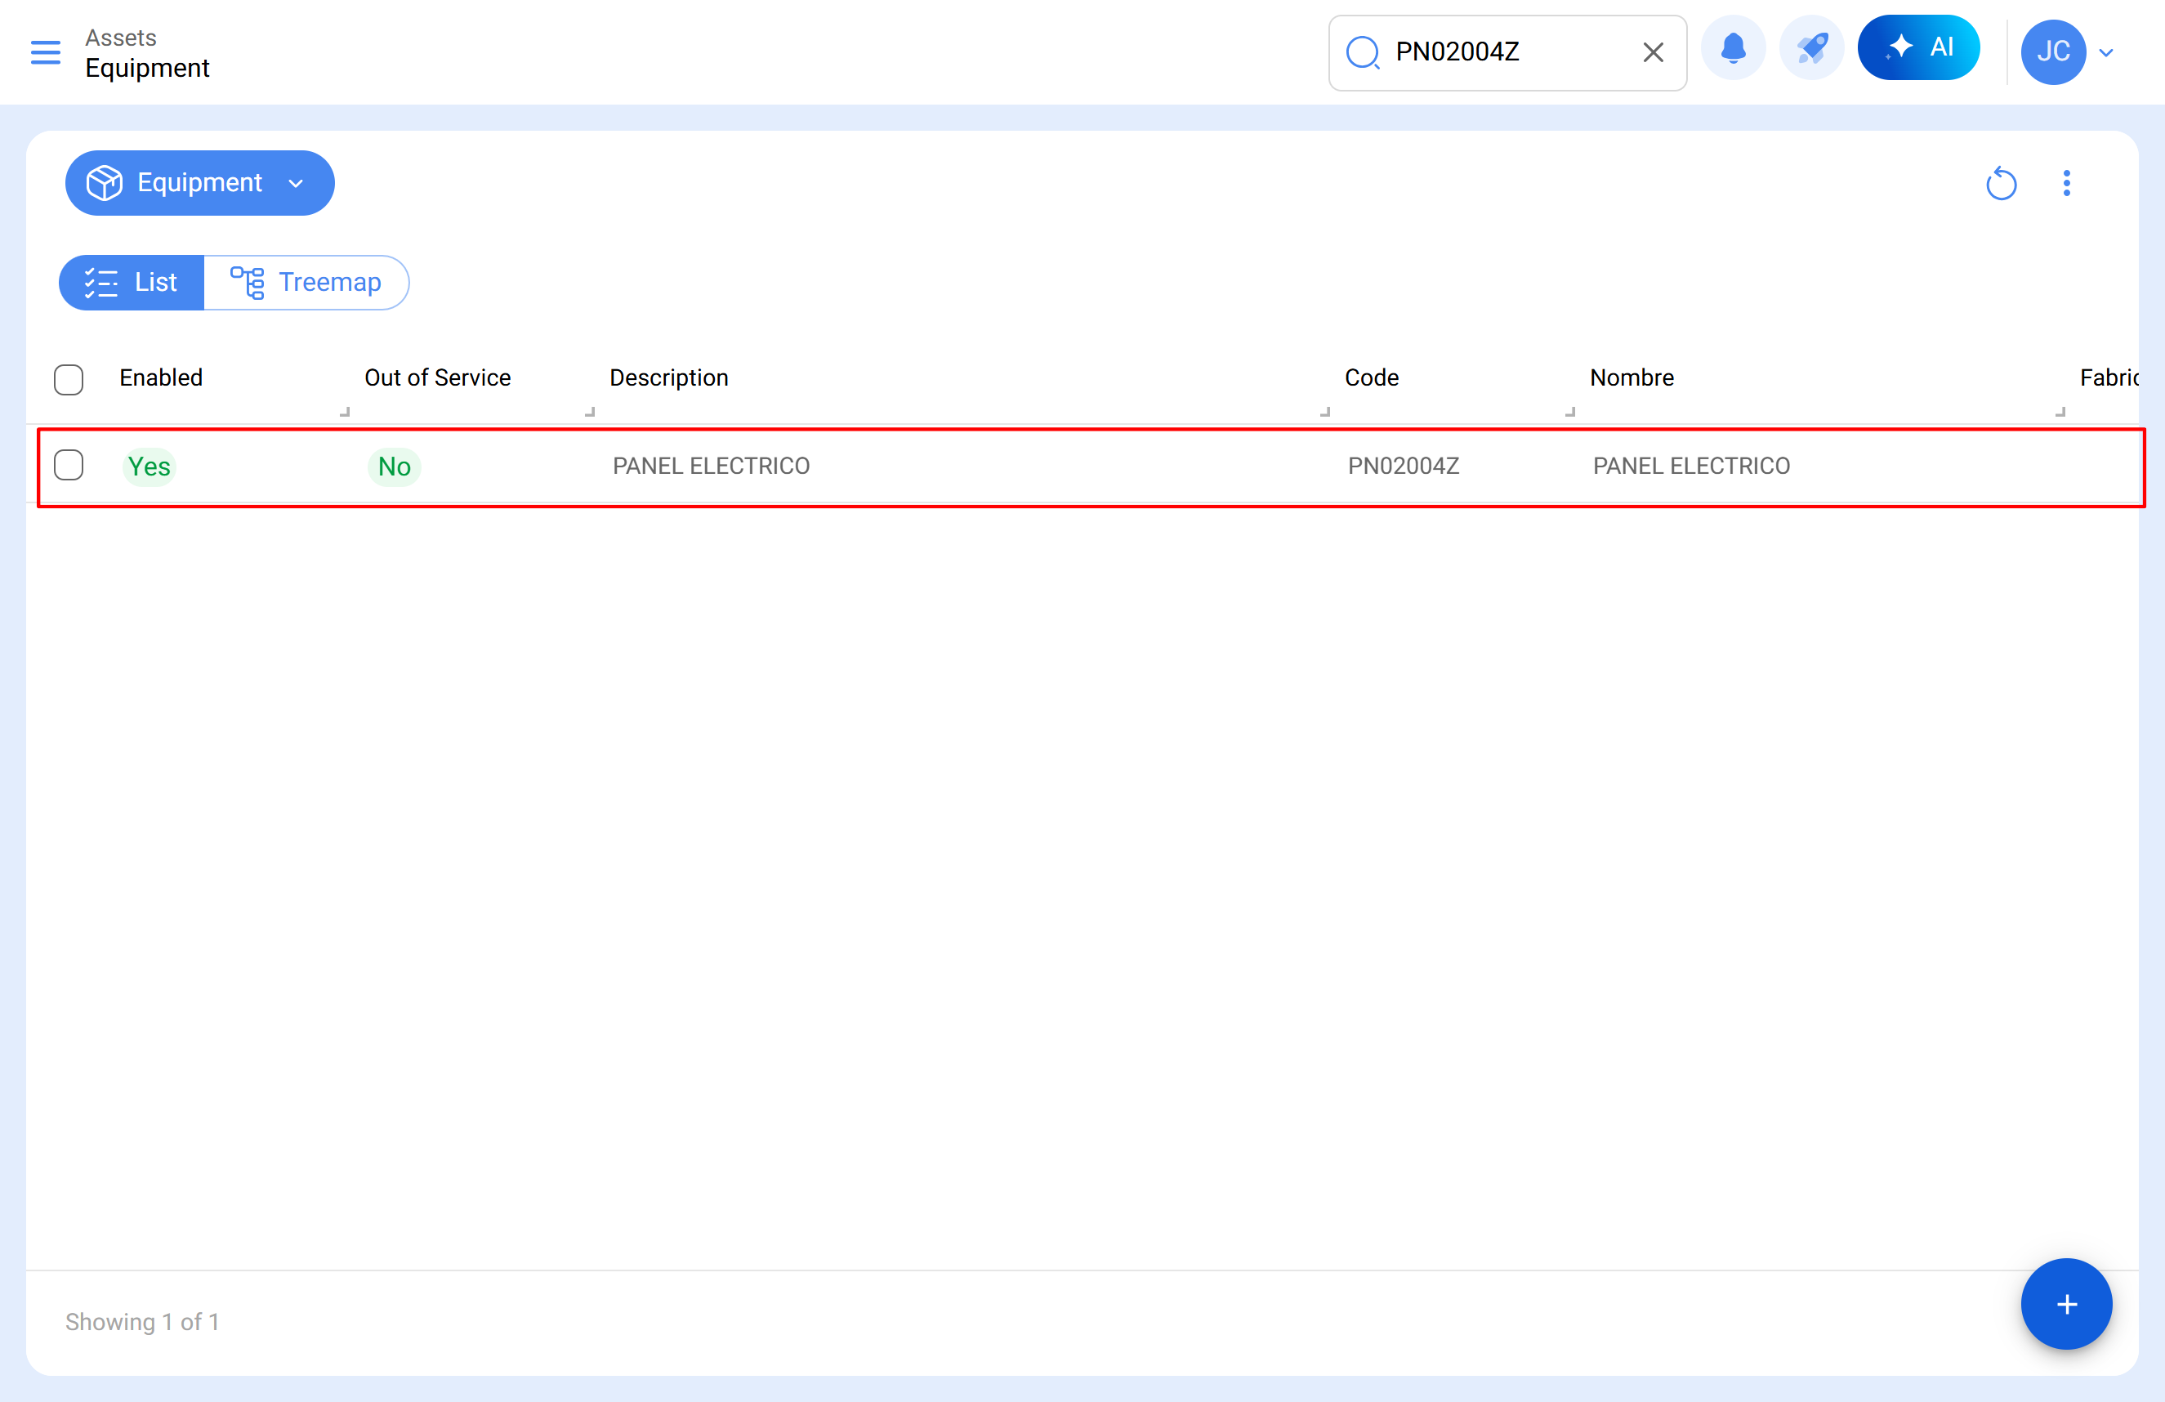Click the JC user avatar
2165x1402 pixels.
[x=2052, y=51]
